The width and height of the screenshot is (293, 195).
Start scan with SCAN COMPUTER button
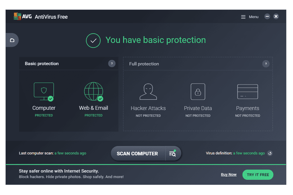tap(138, 153)
